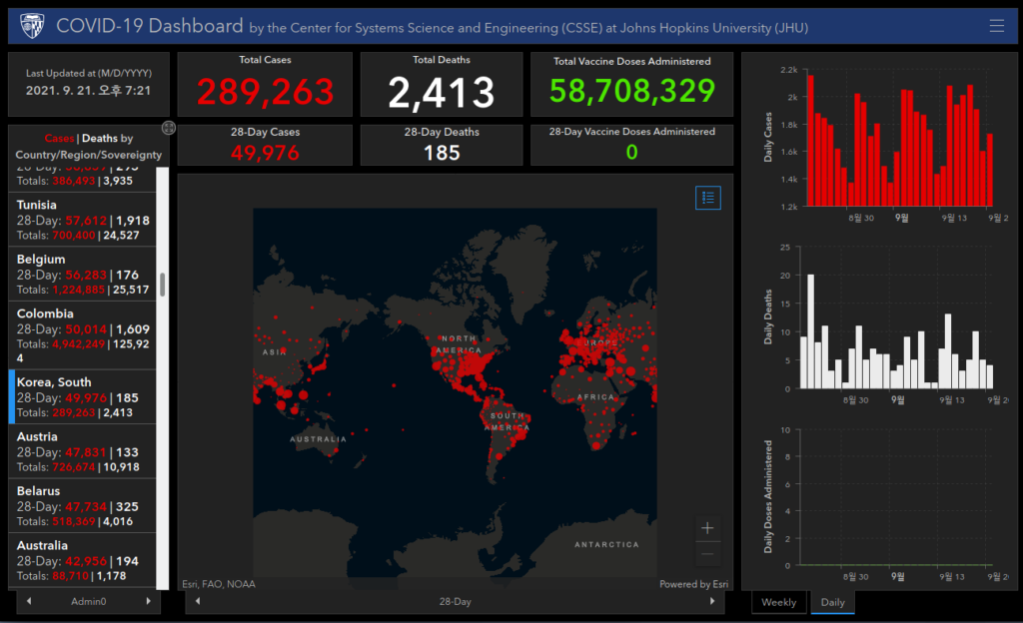Switch charts to Weekly tab

pos(779,602)
